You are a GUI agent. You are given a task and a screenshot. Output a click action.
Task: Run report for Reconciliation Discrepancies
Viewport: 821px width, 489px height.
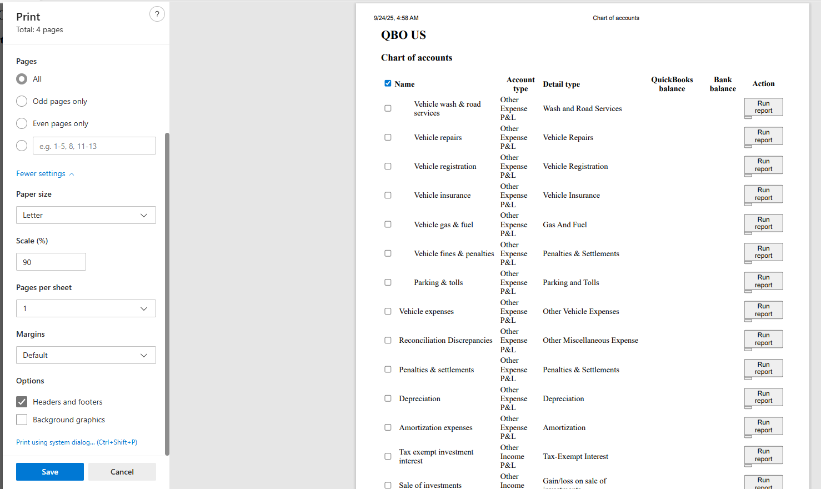point(763,339)
